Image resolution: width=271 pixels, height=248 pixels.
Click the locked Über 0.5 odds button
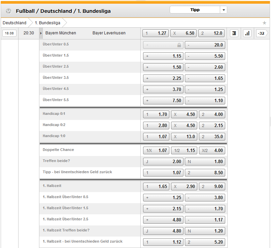click(163, 45)
